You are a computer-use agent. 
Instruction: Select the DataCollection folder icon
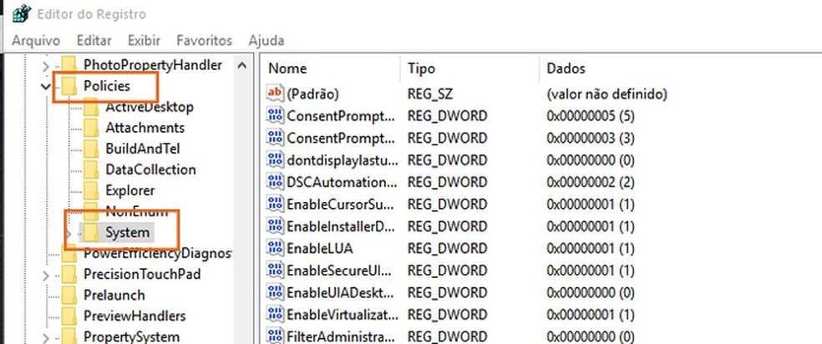[x=92, y=169]
